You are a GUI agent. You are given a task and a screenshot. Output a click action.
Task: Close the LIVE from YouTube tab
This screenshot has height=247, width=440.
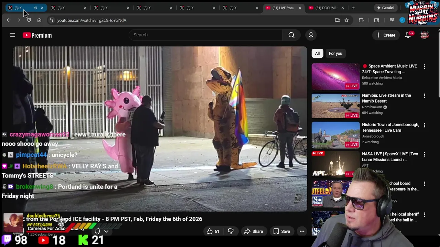(x=300, y=8)
